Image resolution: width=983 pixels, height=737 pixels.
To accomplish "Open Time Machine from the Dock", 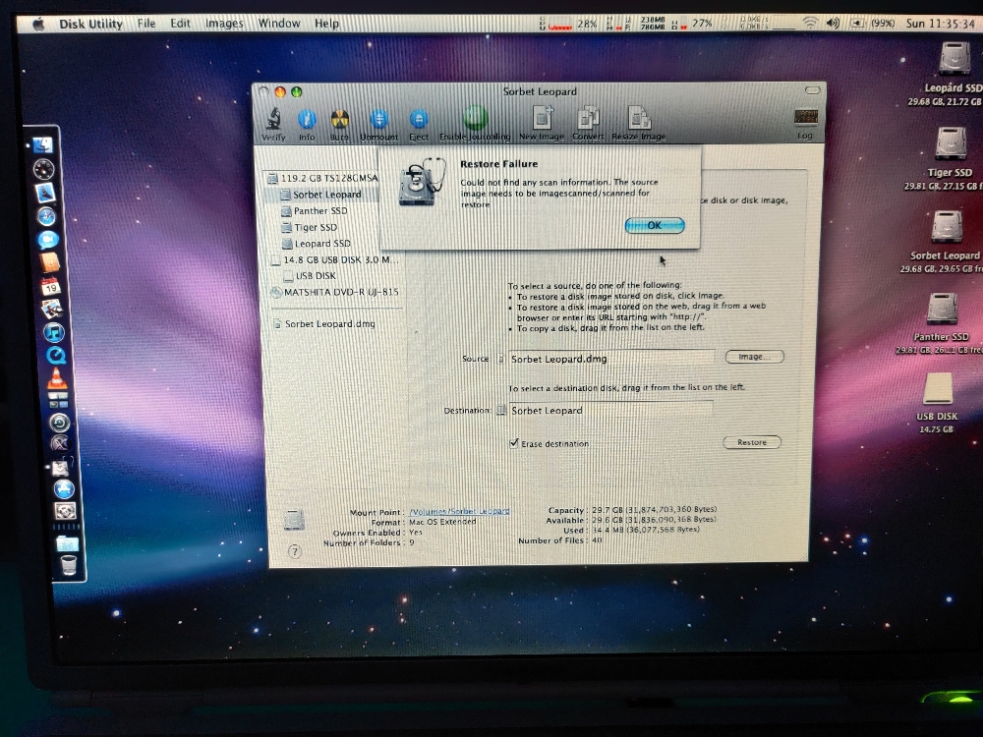I will [x=60, y=423].
